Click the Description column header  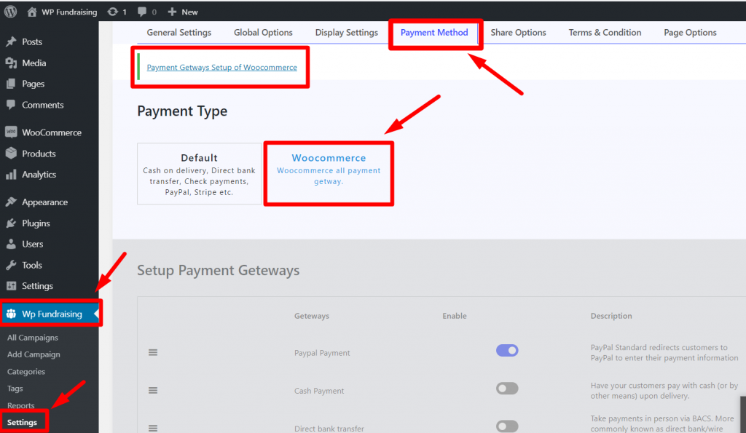[611, 316]
